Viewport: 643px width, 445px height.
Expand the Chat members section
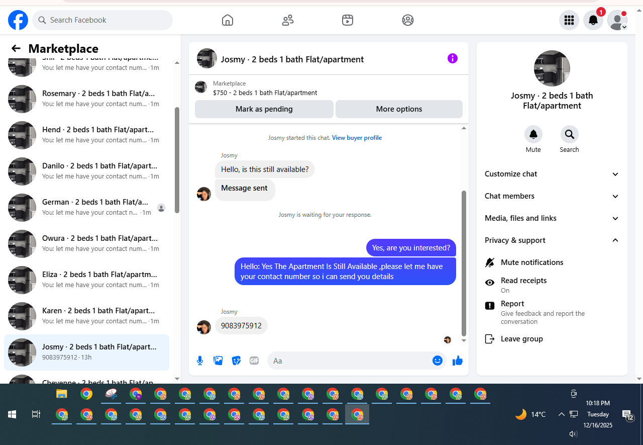[x=552, y=196]
